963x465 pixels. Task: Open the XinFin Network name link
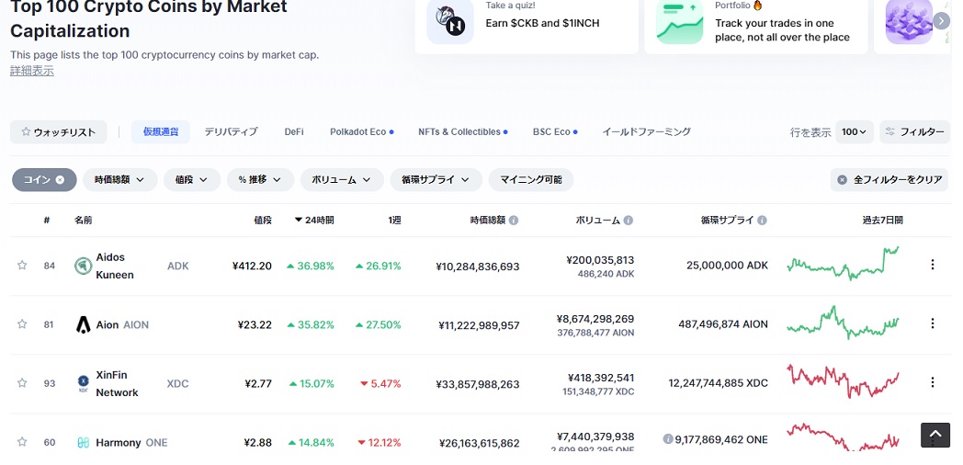(118, 384)
